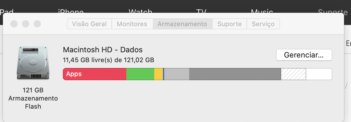Close the system information window
This screenshot has width=351, height=122.
(x=14, y=24)
